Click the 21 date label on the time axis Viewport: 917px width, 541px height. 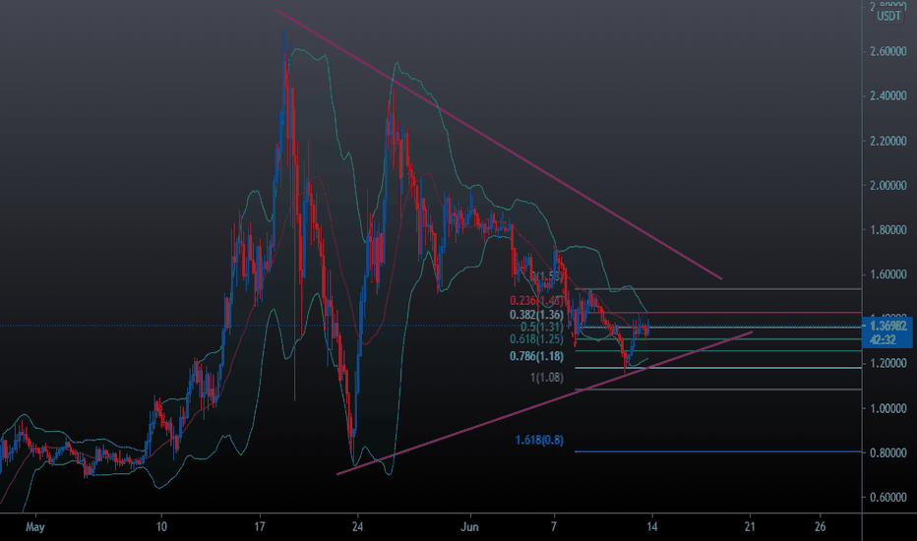coord(750,526)
